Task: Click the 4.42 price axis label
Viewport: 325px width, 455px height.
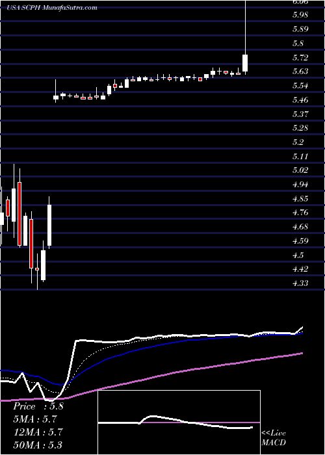Action: tap(300, 269)
